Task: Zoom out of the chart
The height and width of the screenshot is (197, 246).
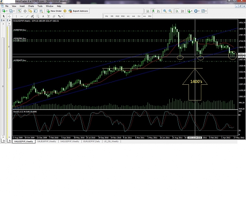Action: 170,11
